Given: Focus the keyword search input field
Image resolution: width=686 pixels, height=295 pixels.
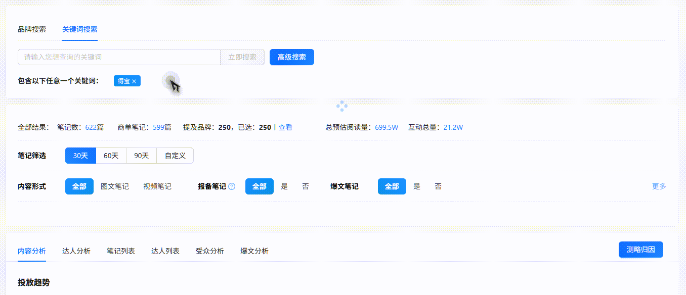Looking at the screenshot, I should (119, 57).
